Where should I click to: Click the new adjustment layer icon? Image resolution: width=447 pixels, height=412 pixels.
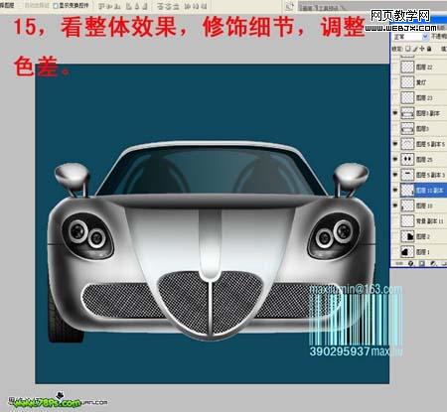click(433, 263)
